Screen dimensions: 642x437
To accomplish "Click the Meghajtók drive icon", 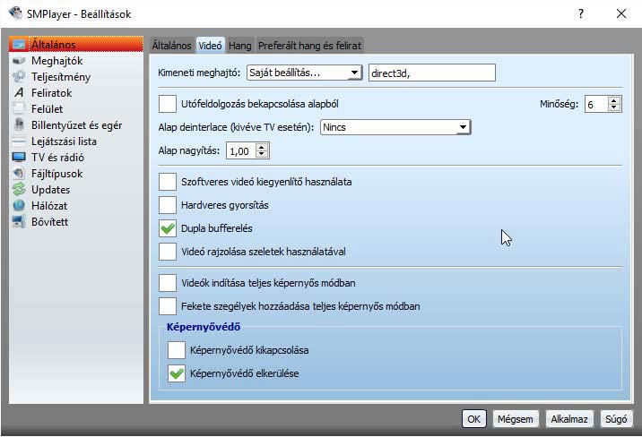I will point(19,61).
